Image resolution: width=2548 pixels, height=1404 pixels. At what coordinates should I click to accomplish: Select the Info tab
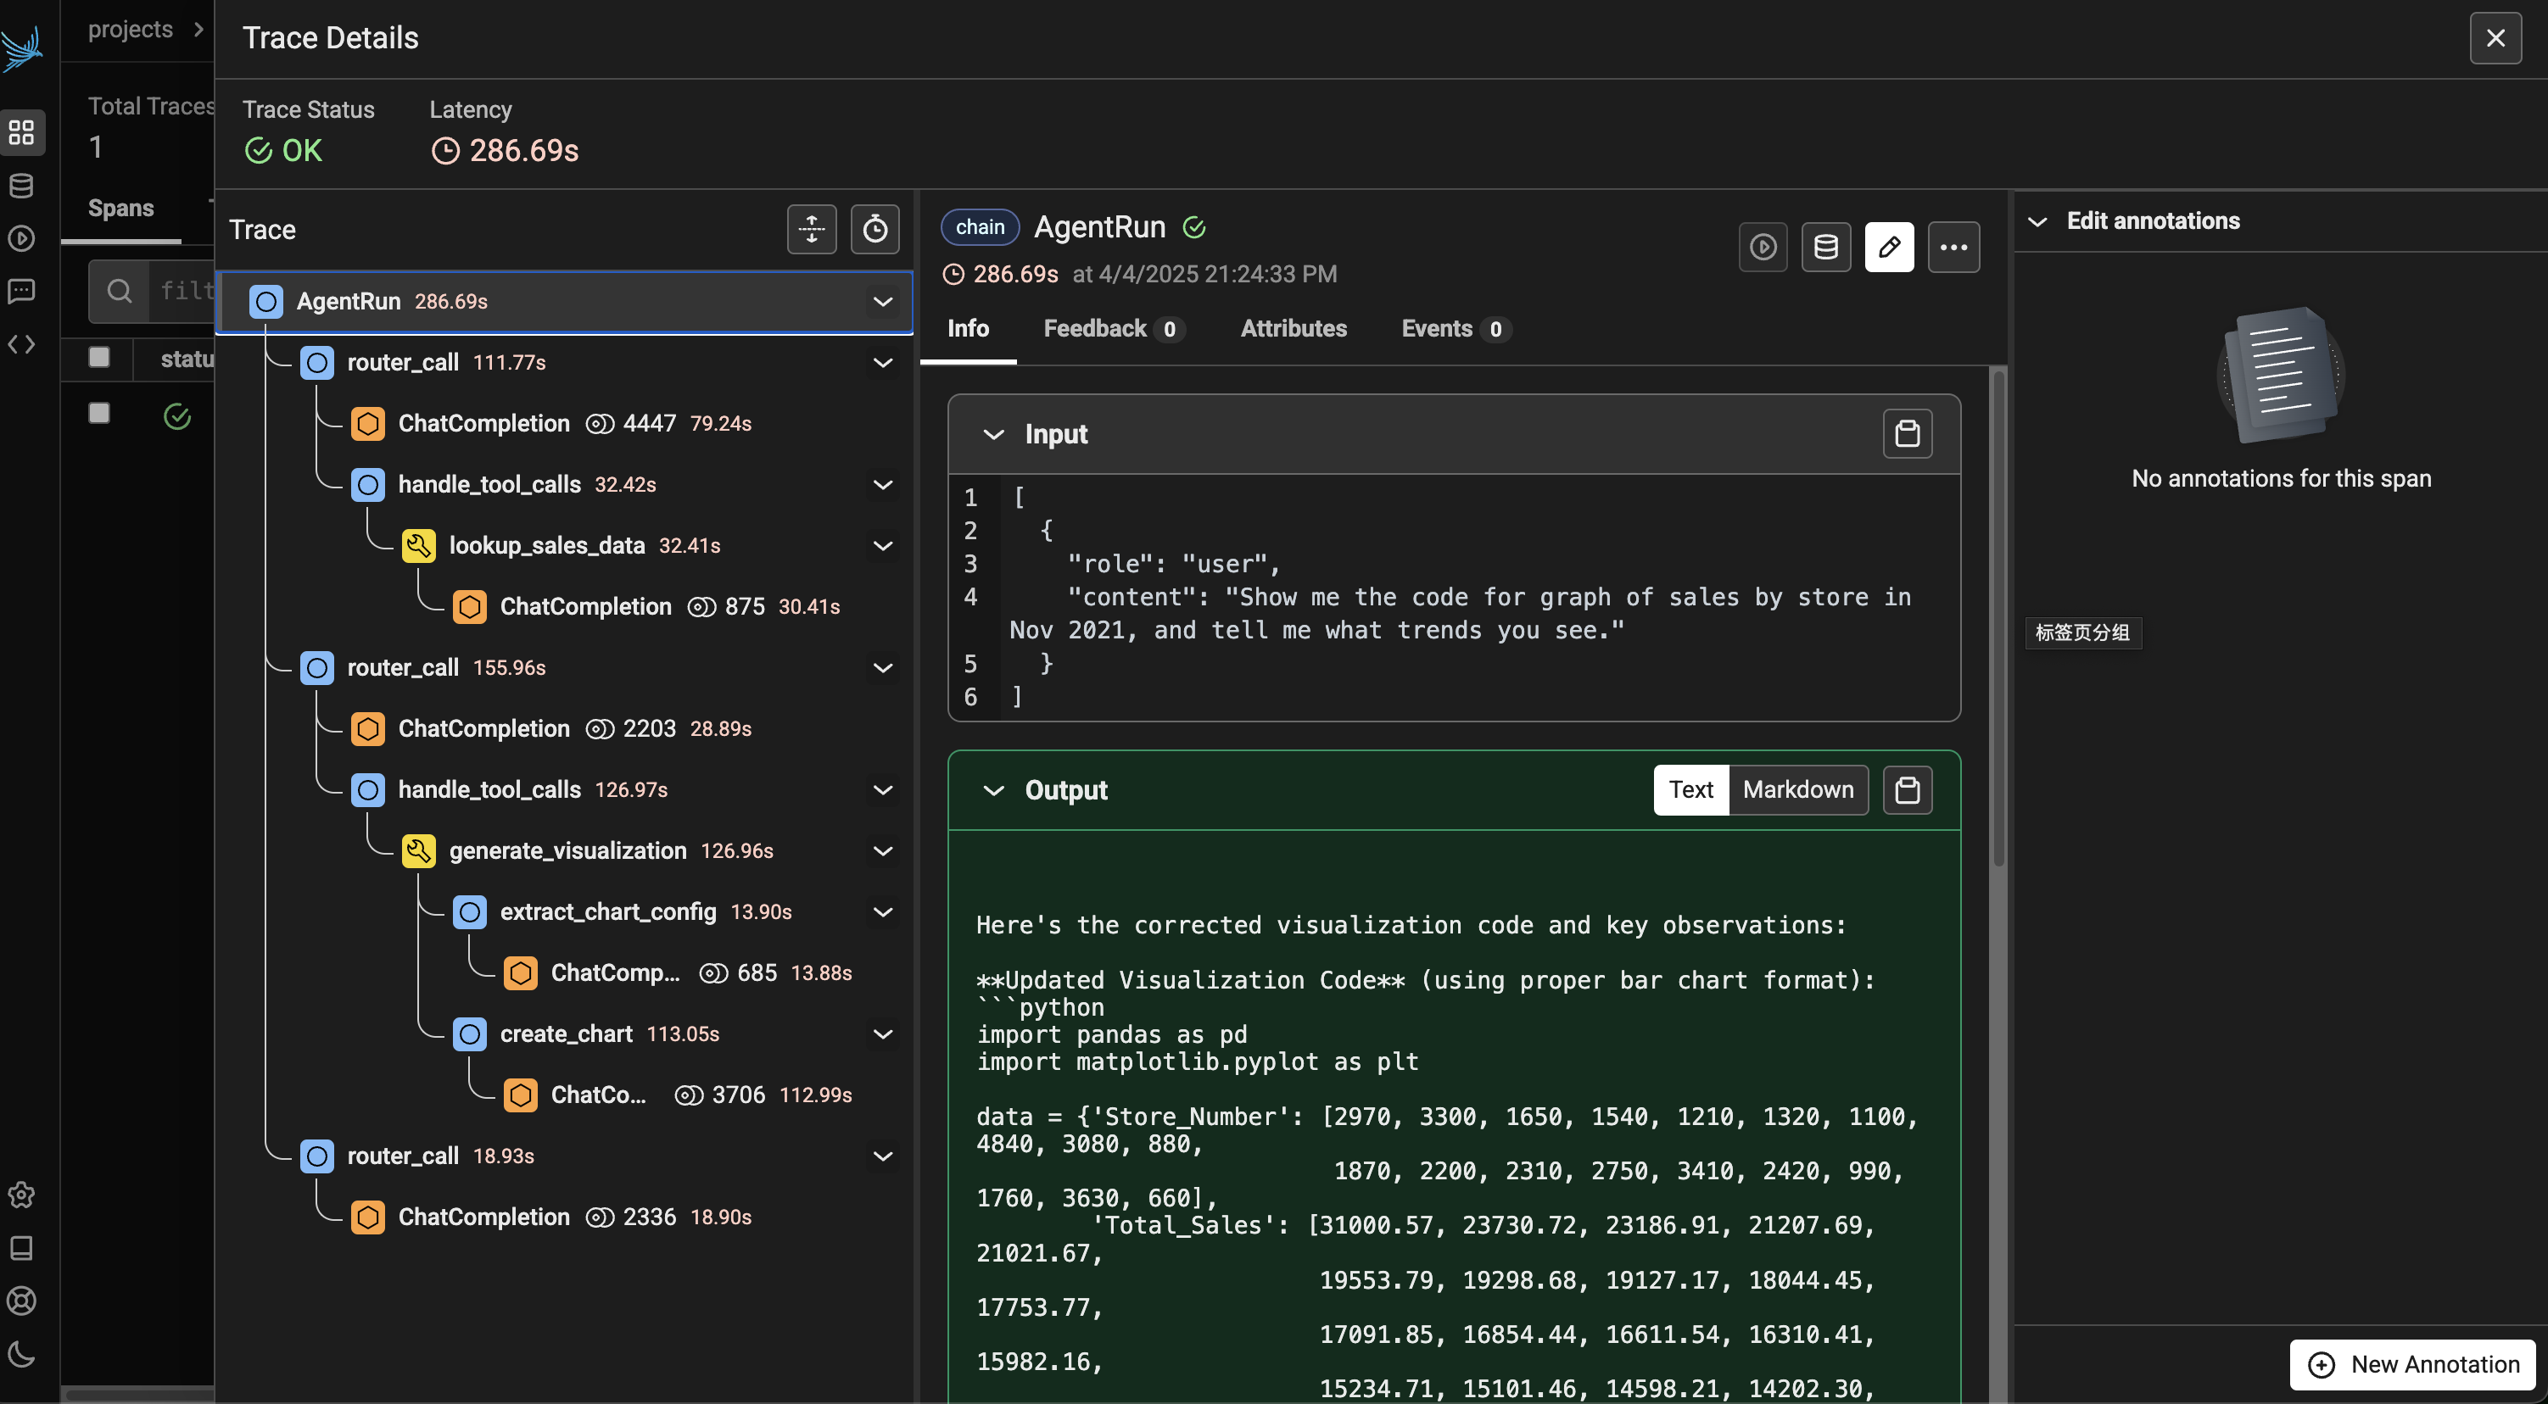(969, 328)
